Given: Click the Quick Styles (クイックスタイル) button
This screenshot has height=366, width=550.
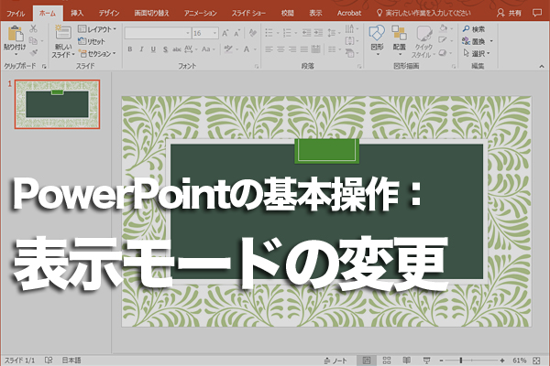Looking at the screenshot, I should 423,41.
